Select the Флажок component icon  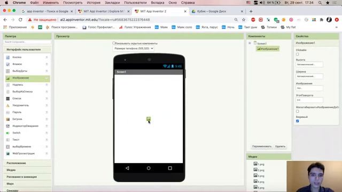(x=8, y=64)
